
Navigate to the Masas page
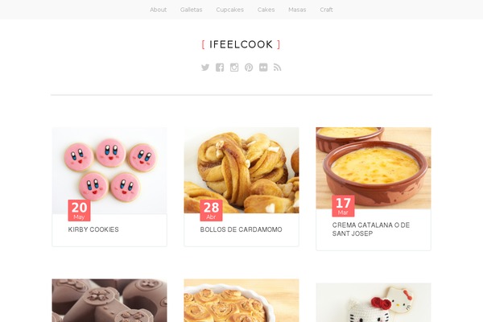tap(297, 10)
